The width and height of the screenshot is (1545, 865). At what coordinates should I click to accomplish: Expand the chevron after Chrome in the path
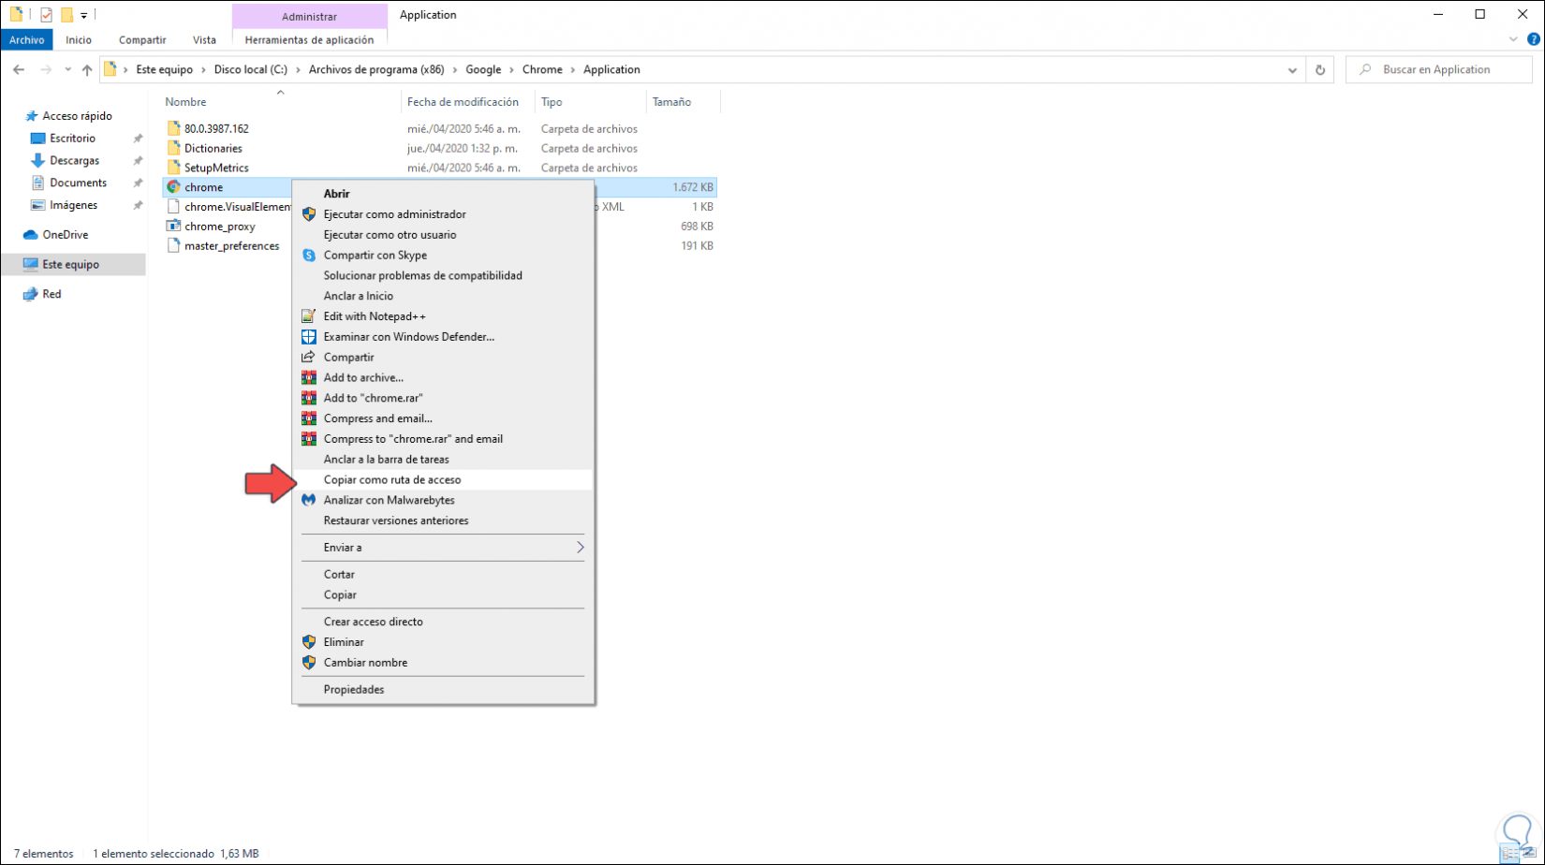(573, 70)
